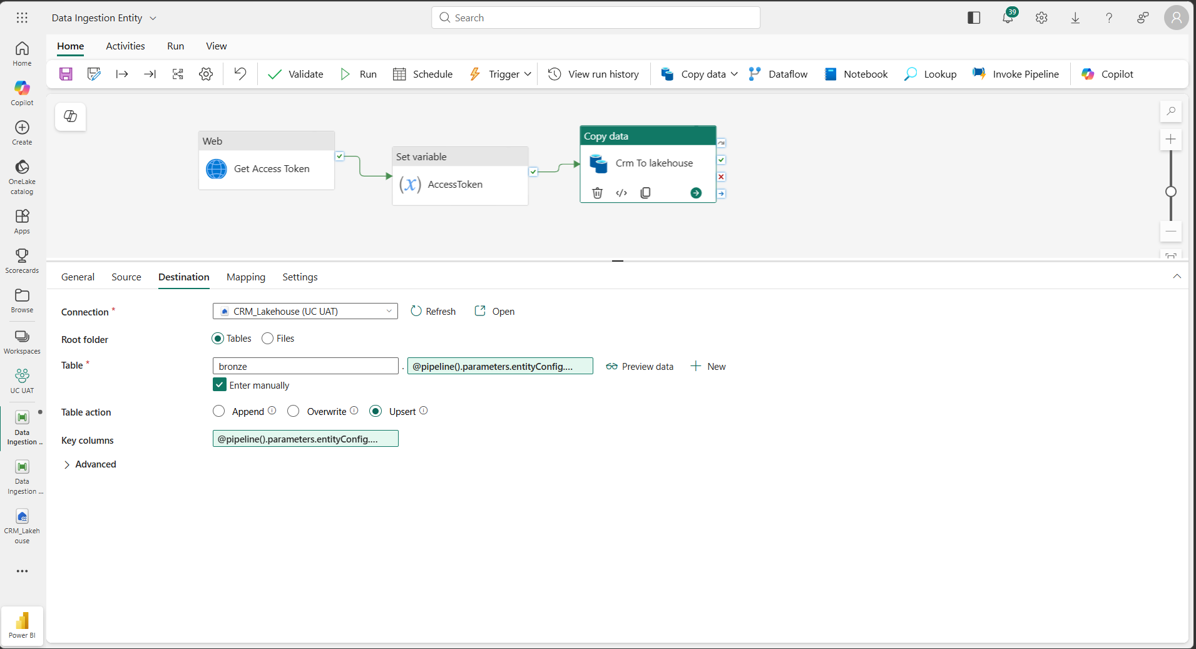The width and height of the screenshot is (1196, 649).
Task: Click zoom out minus button
Action: tap(1170, 232)
